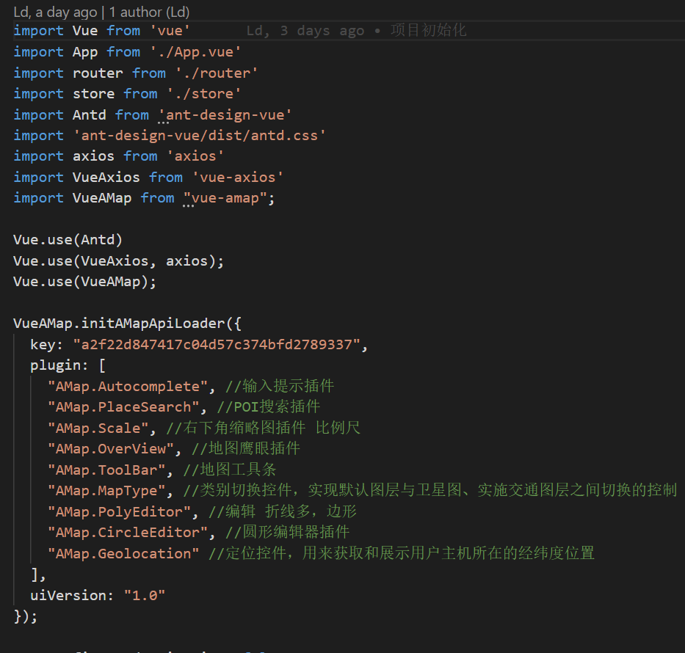Click the VueAMap identifier in its import line
This screenshot has height=653, width=685.
102,198
